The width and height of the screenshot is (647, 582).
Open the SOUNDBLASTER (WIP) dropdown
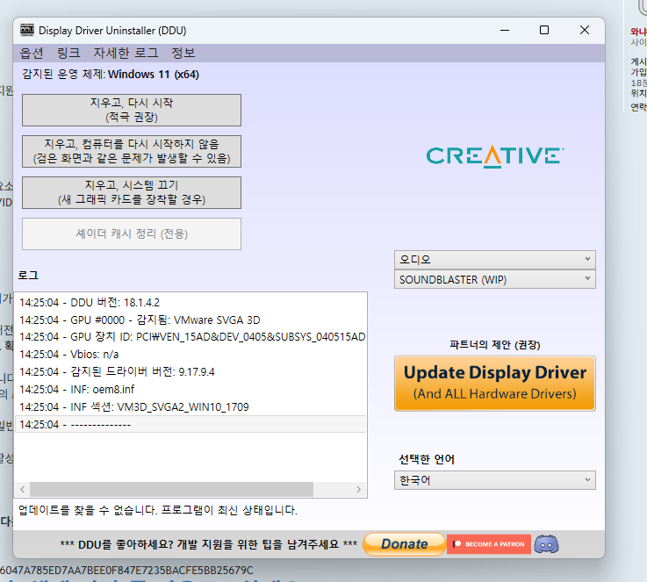[x=495, y=280]
